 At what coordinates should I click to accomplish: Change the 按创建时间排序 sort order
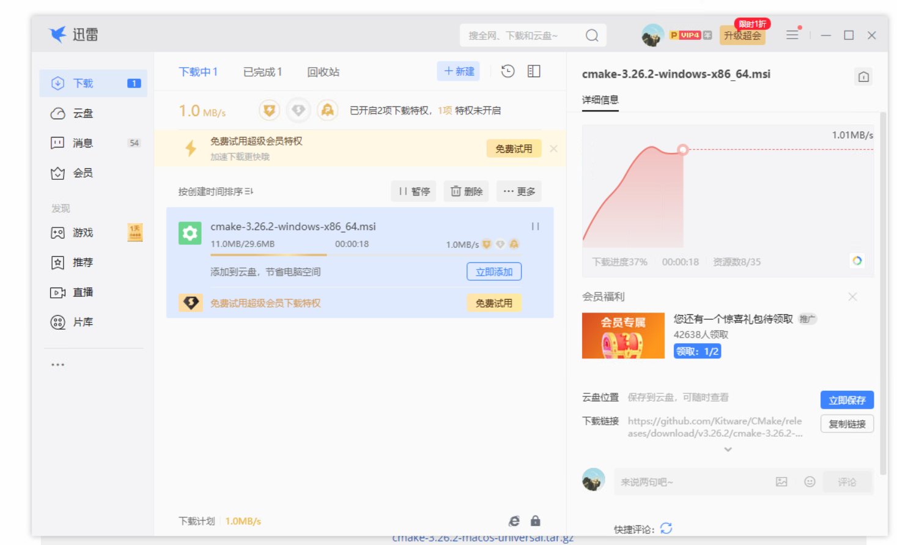tap(216, 191)
